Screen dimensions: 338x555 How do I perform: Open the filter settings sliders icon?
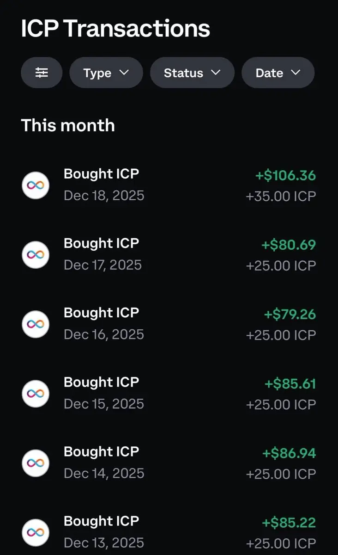42,73
